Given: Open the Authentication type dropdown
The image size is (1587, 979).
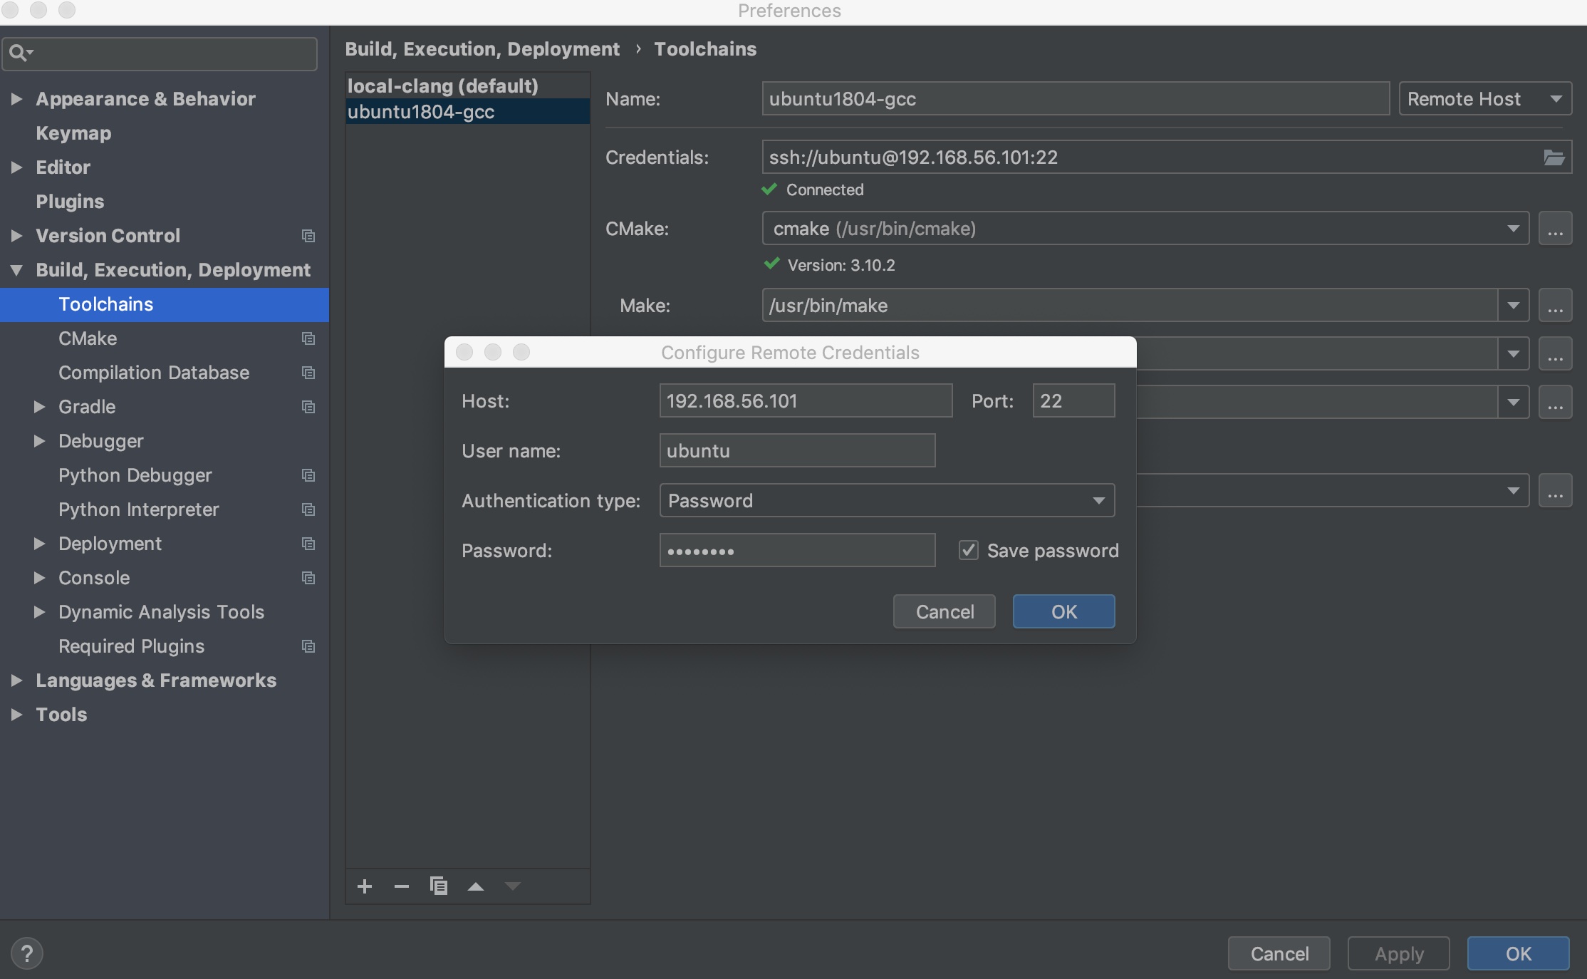Looking at the screenshot, I should 887,501.
